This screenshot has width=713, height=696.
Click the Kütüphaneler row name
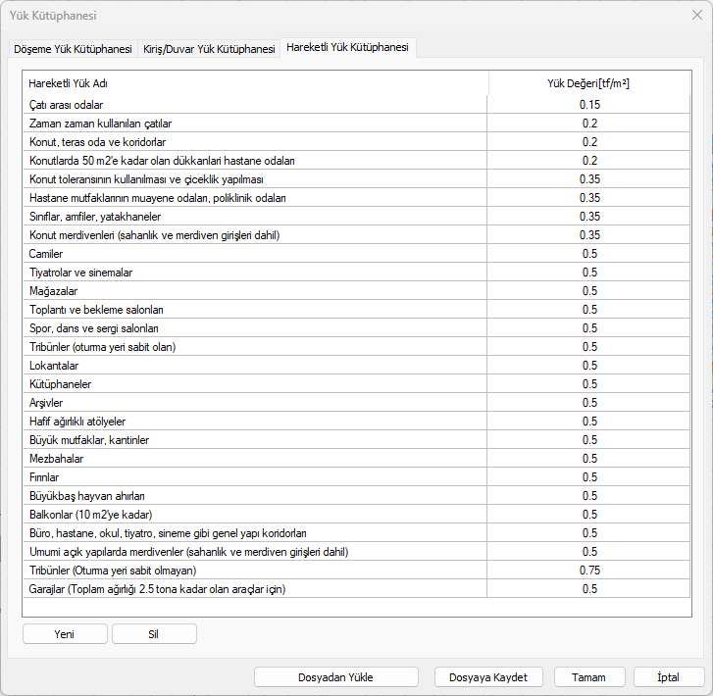61,384
